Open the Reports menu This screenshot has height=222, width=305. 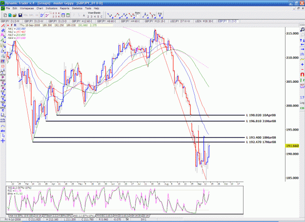[64, 8]
